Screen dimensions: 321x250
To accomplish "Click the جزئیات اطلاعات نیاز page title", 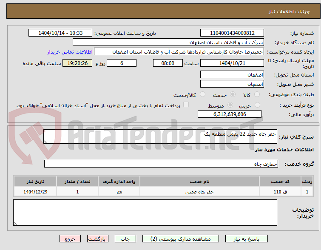I will (x=289, y=11).
